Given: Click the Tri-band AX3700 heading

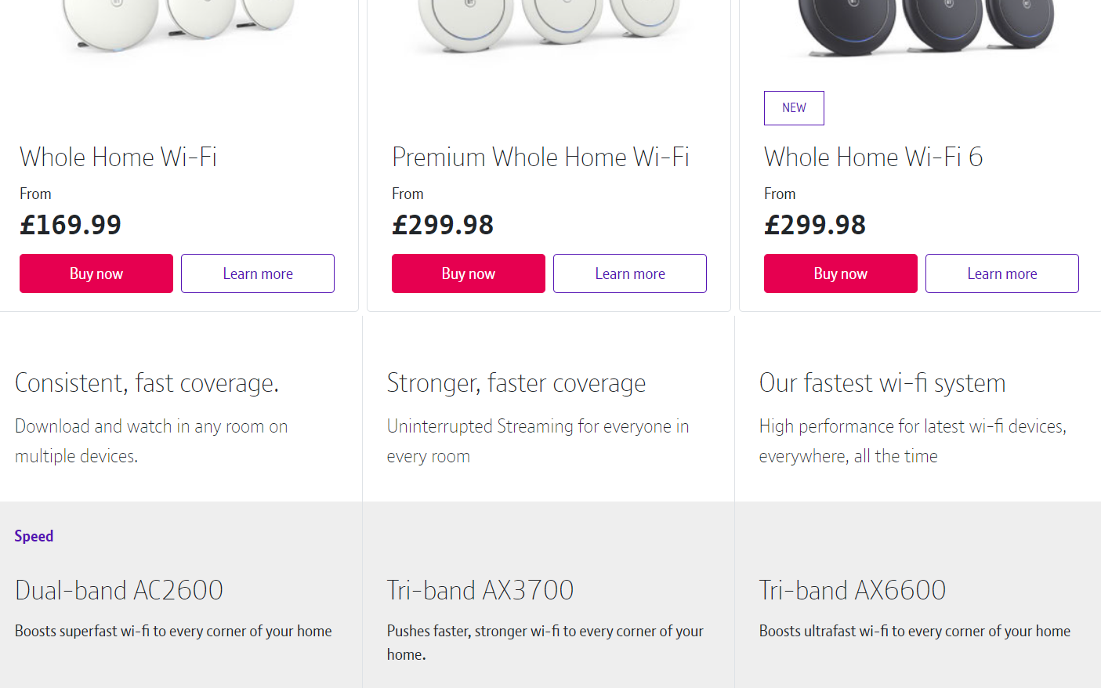Looking at the screenshot, I should [480, 590].
